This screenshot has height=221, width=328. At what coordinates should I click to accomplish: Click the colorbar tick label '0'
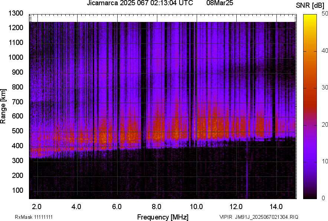(324, 198)
